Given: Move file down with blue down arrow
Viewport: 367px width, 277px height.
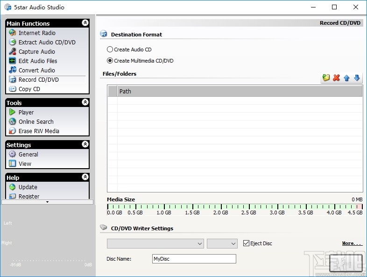Looking at the screenshot, I should (357, 78).
